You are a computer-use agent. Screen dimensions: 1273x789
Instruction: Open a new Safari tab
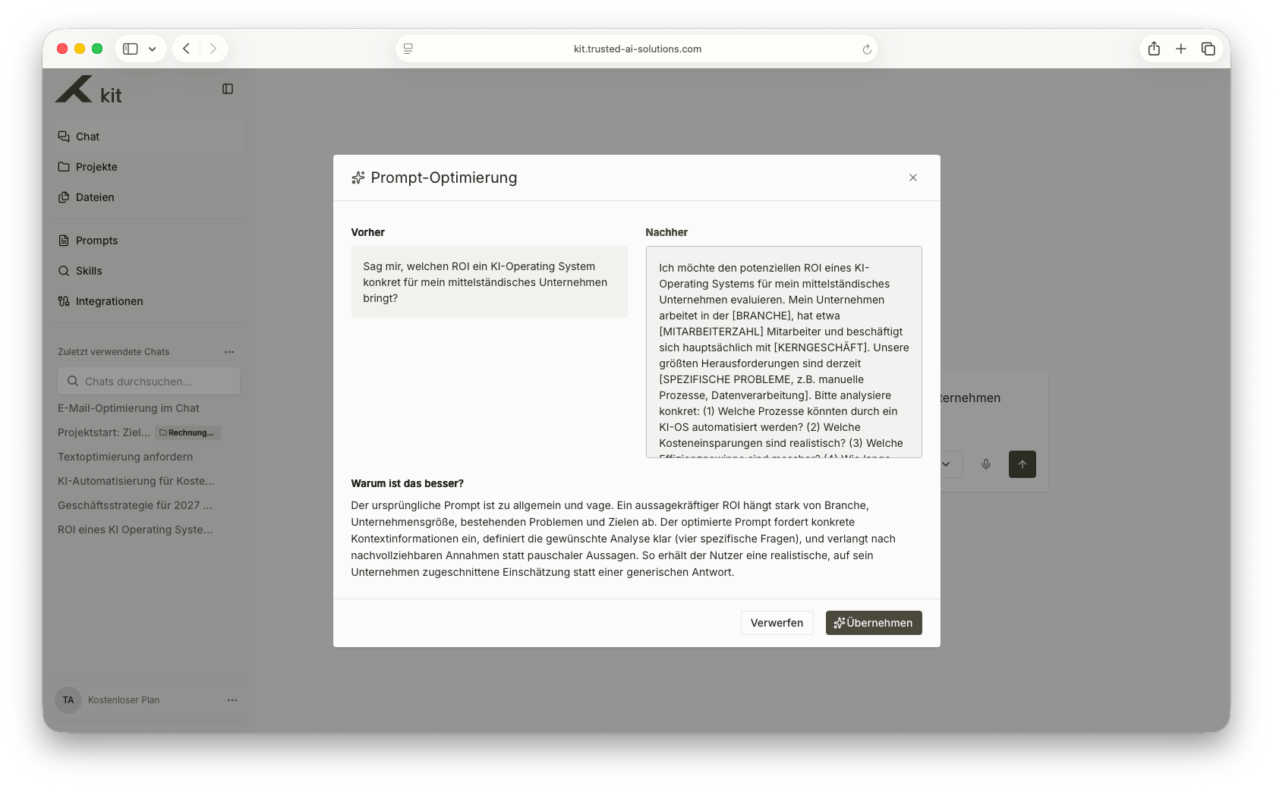click(x=1181, y=49)
